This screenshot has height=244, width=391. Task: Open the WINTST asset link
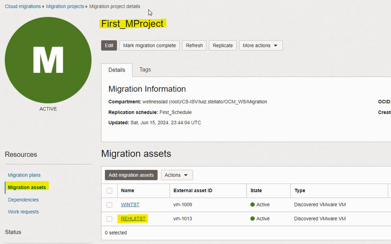pyautogui.click(x=130, y=204)
